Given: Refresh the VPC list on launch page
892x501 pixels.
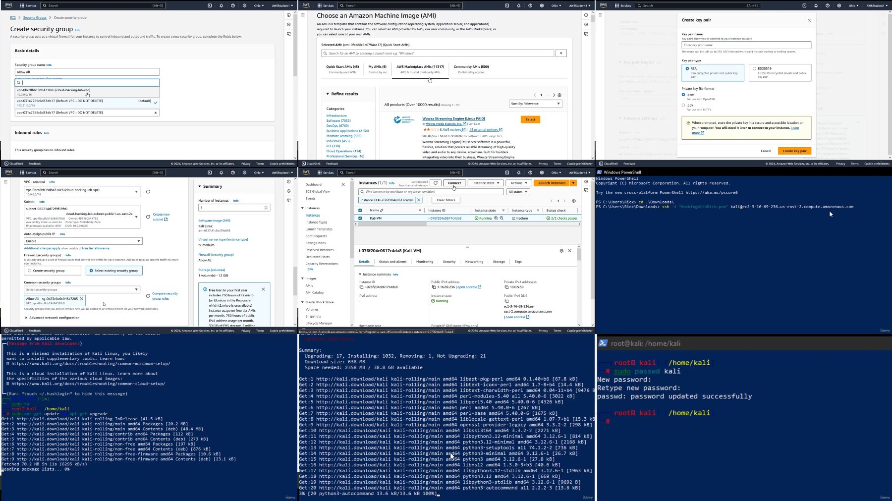Looking at the screenshot, I should click(x=148, y=191).
